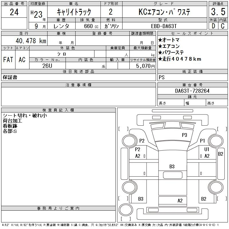Click the colour number 26U
229x229 pixels.
click(47, 66)
